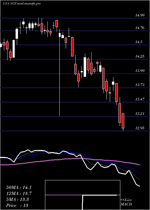Click the 14.76 price axis label
Image resolution: width=150 pixels, height=210 pixels.
click(x=140, y=28)
